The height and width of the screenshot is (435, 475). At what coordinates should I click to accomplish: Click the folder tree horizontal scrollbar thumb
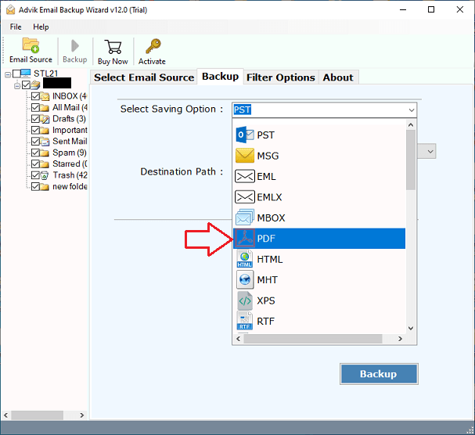tap(37, 415)
